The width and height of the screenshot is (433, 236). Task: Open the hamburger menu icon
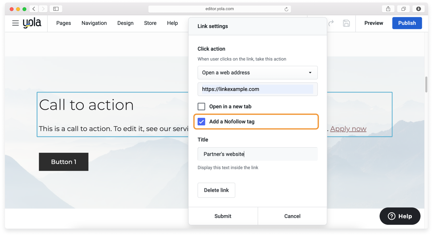(x=15, y=23)
